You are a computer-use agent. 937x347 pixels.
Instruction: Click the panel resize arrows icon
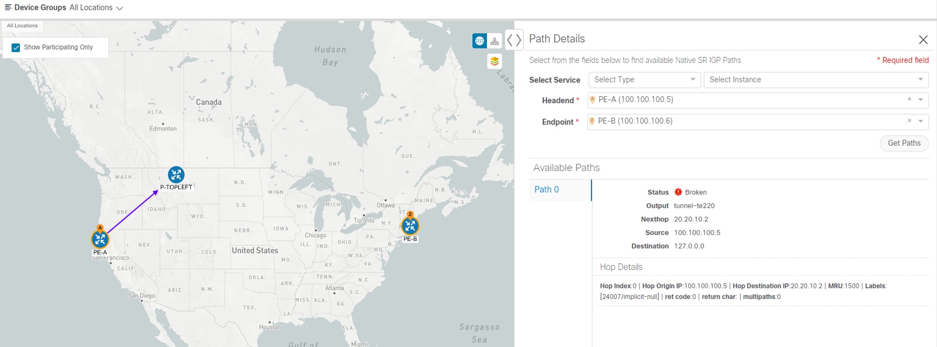coord(514,40)
